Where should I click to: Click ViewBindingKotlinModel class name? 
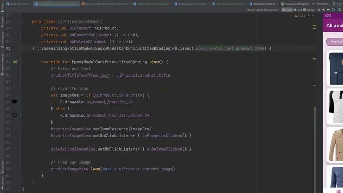point(67,49)
